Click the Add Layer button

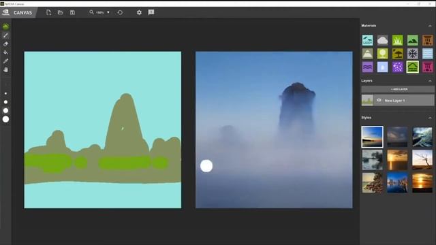pyautogui.click(x=398, y=89)
